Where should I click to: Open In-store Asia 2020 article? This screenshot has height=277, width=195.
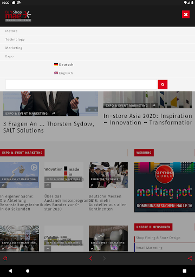[x=147, y=119]
